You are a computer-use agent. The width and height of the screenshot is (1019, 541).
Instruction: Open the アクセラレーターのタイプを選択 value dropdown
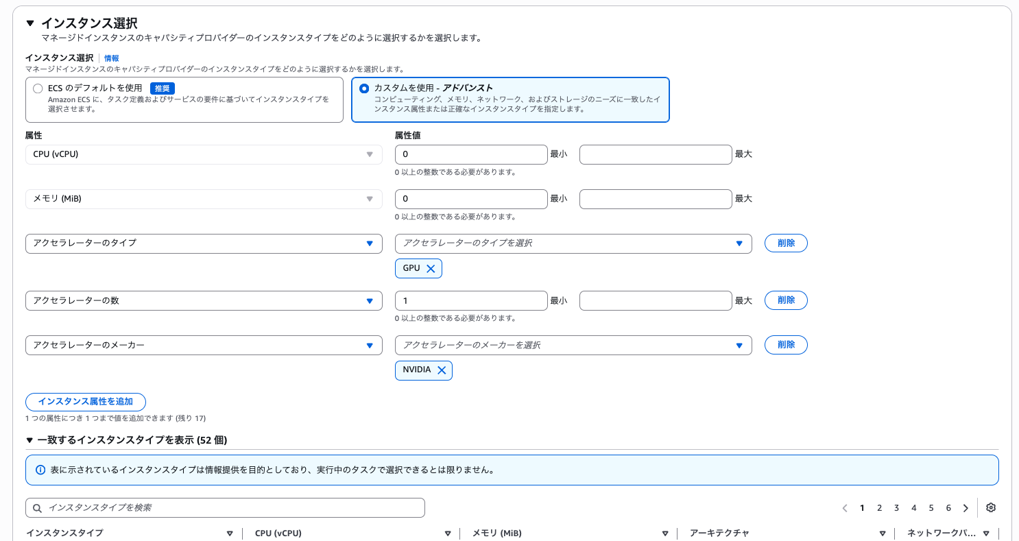(573, 243)
